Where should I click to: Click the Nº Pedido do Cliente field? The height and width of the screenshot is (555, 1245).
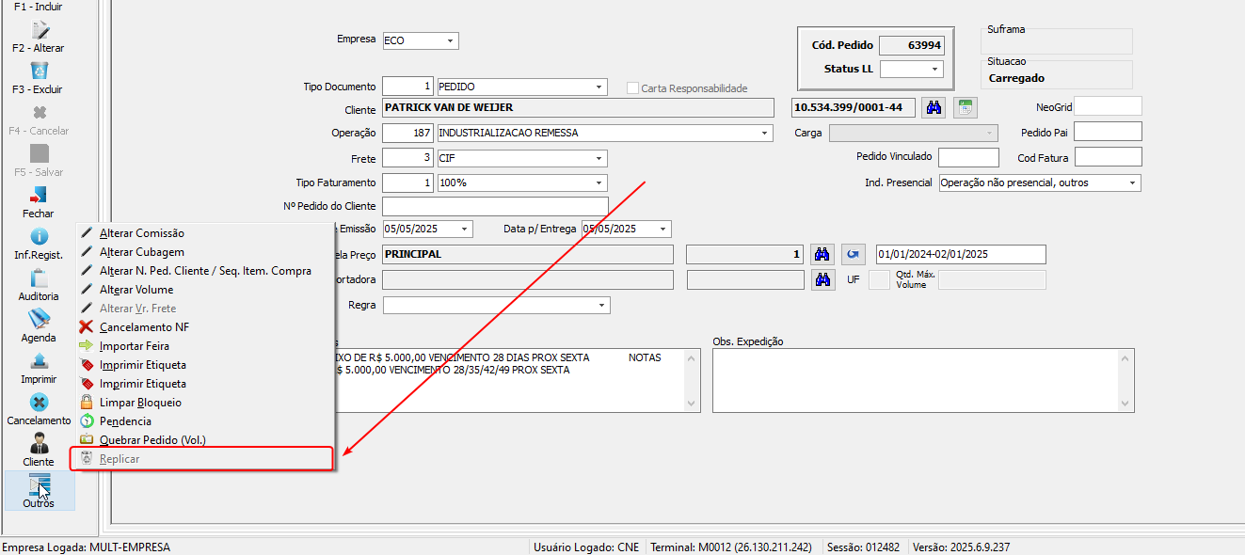[x=495, y=206]
